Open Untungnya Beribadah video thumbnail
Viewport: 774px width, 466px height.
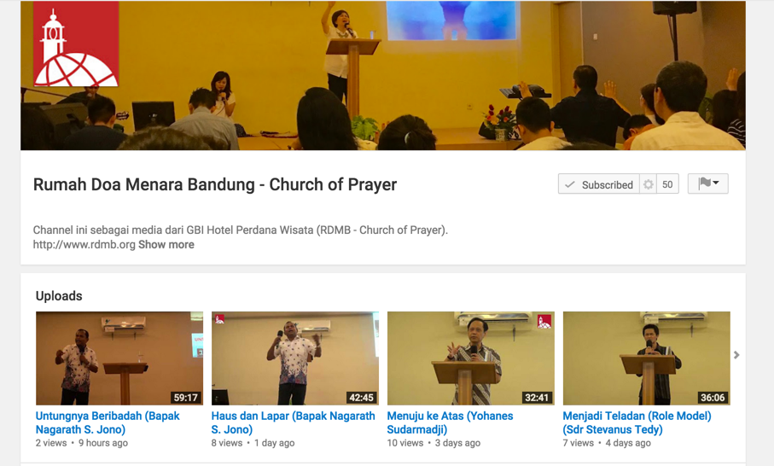[x=119, y=358]
